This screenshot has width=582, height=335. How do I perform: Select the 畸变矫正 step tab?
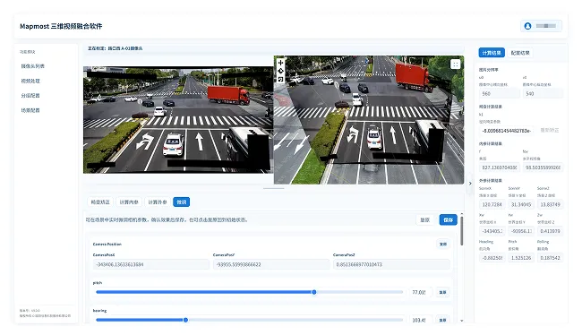100,202
